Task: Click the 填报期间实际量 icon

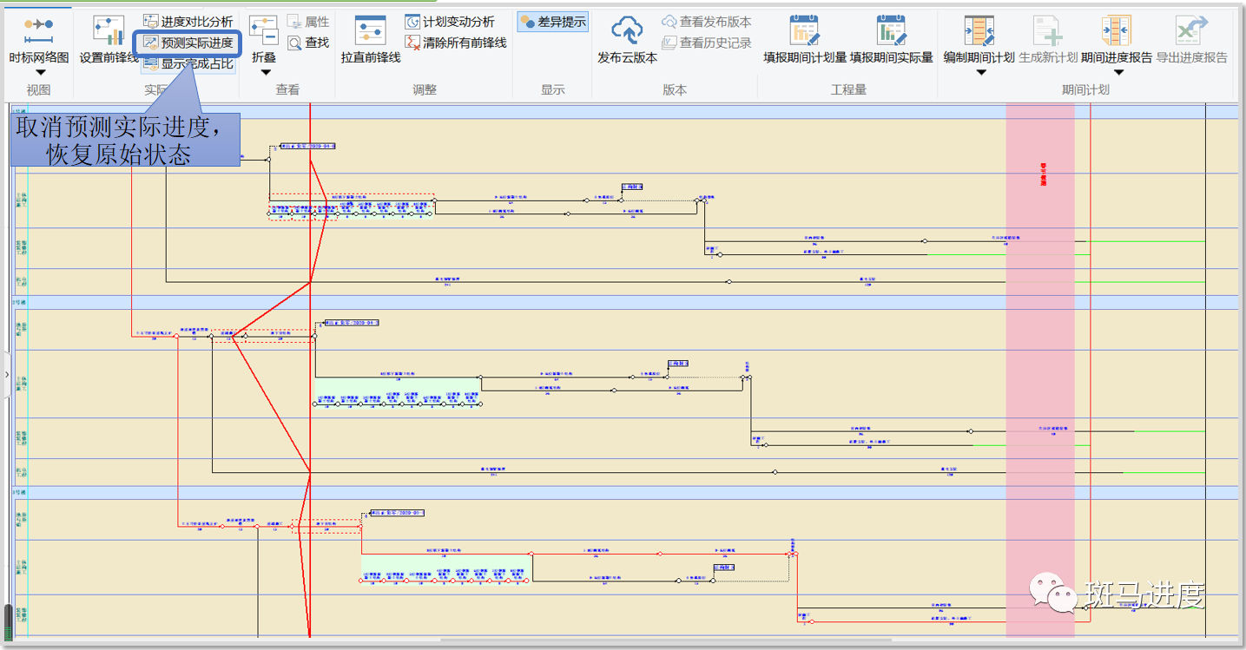Action: point(891,31)
